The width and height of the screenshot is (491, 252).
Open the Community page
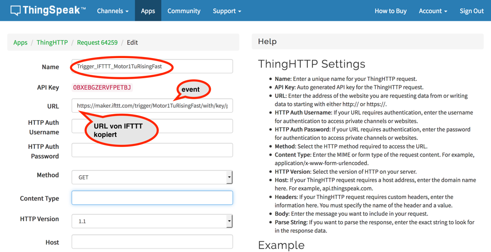tap(184, 11)
